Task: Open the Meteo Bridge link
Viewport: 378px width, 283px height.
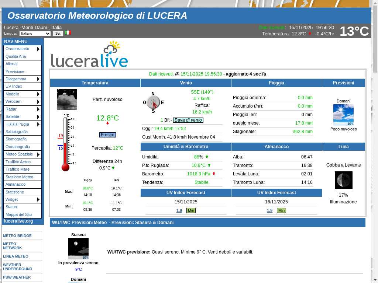Action: pyautogui.click(x=17, y=236)
